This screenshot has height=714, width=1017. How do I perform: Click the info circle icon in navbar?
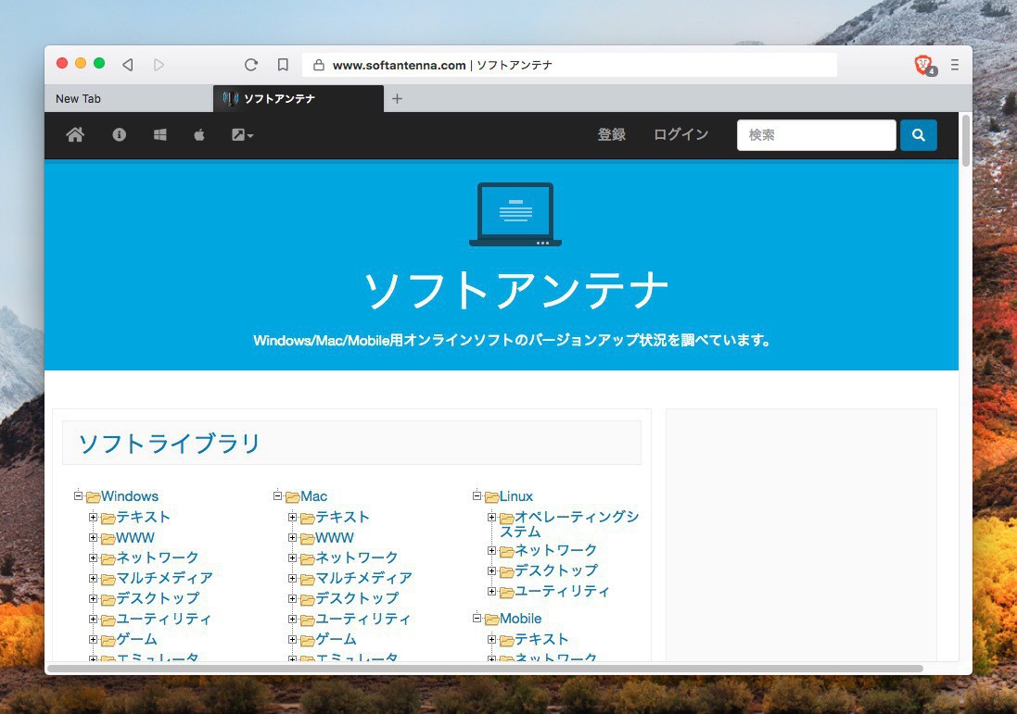pyautogui.click(x=120, y=135)
